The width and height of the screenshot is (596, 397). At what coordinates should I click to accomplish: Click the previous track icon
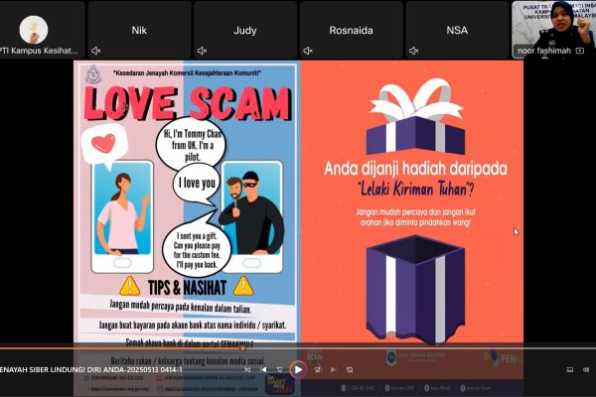coord(264,369)
